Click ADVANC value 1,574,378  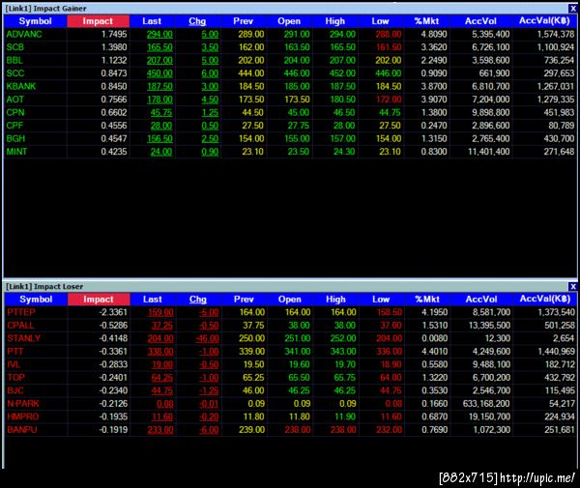556,35
